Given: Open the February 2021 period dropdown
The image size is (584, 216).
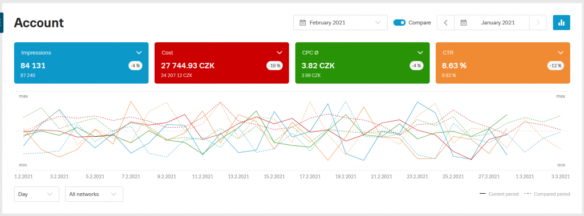Looking at the screenshot, I should (340, 22).
